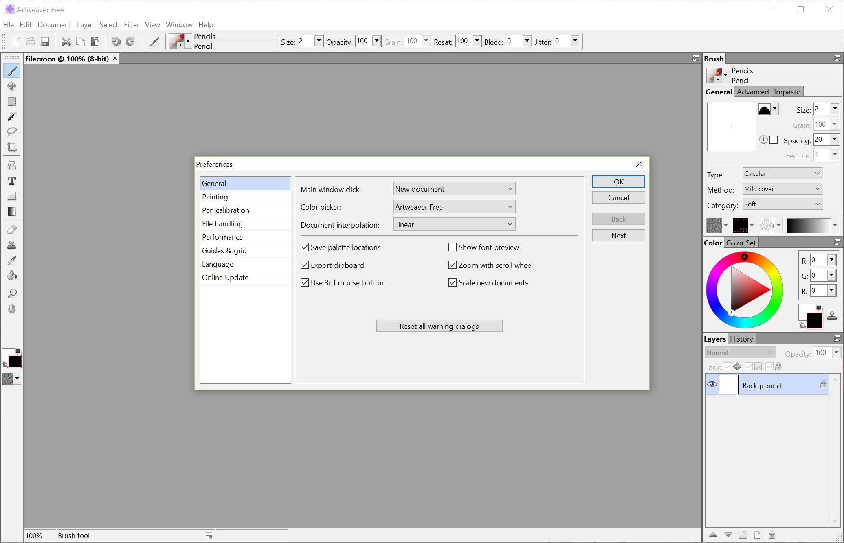Enable Show font preview checkbox
This screenshot has width=844, height=543.
coord(452,247)
